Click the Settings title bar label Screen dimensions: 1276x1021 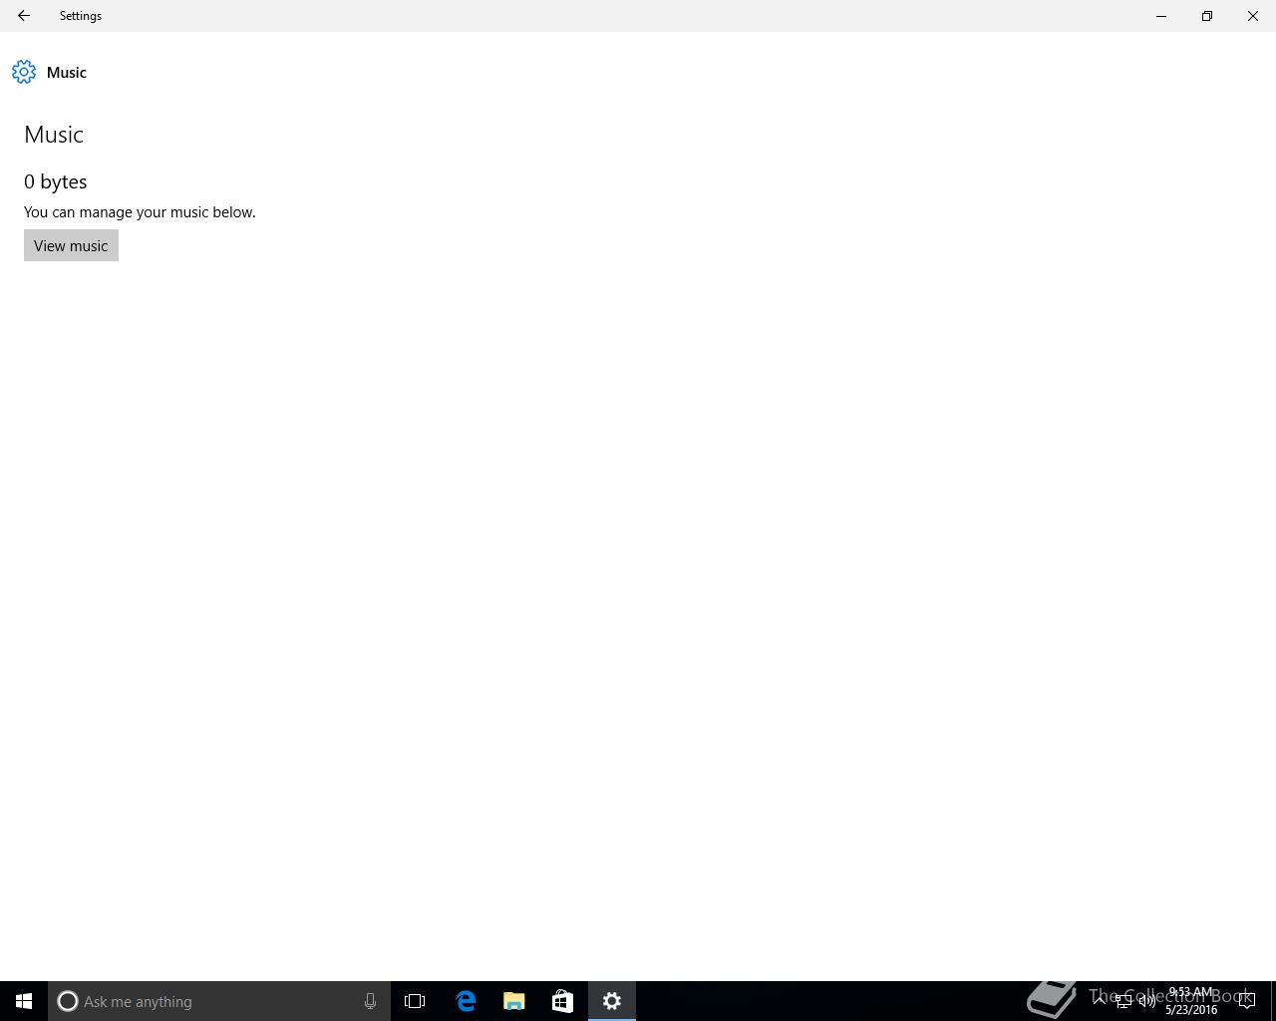click(x=81, y=16)
